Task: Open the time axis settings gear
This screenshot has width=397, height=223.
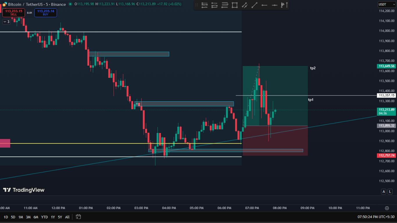Action: click(387, 208)
